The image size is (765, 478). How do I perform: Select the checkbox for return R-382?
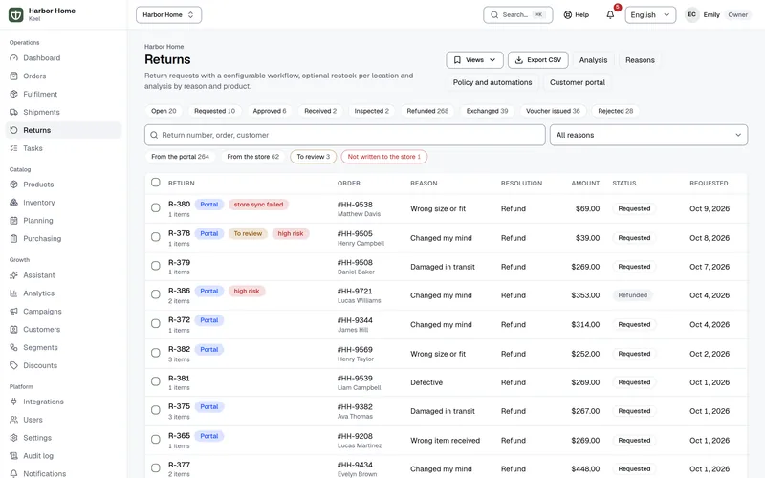(156, 353)
